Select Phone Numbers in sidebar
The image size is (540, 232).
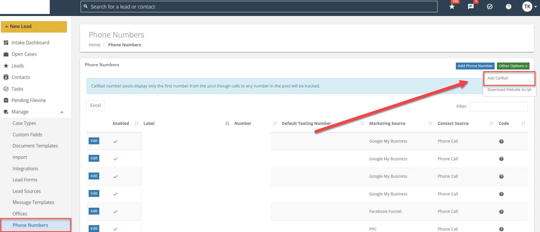(x=36, y=225)
